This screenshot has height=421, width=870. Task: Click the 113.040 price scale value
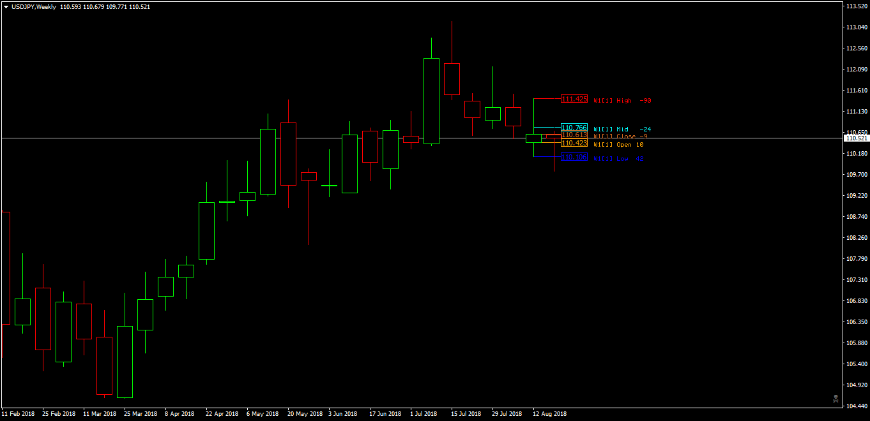pyautogui.click(x=857, y=27)
